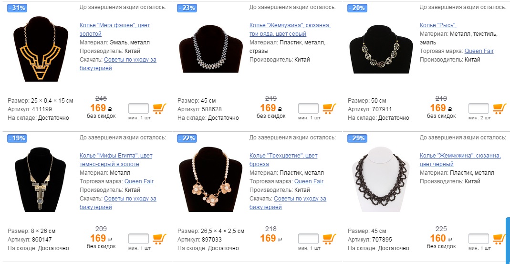This screenshot has width=510, height=264.
Task: Click the cart icon for item 588628
Action: (x=330, y=108)
